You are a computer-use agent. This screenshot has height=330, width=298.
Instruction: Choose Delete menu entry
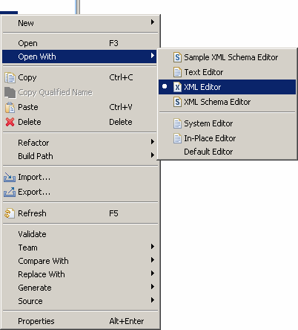(x=80, y=122)
